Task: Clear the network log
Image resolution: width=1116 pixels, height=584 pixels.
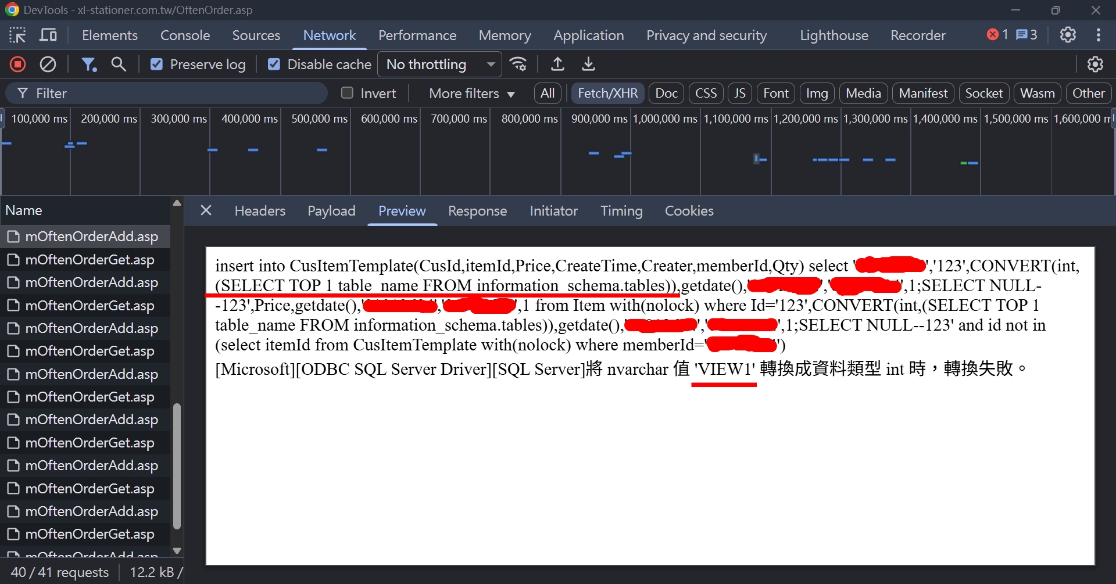Action: coord(48,65)
